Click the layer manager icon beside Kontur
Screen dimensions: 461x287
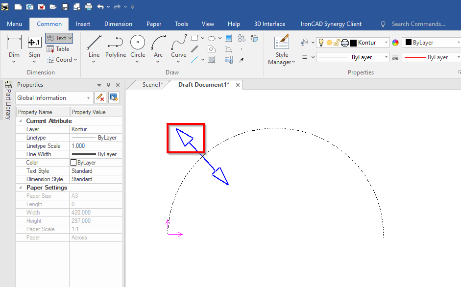click(x=304, y=43)
